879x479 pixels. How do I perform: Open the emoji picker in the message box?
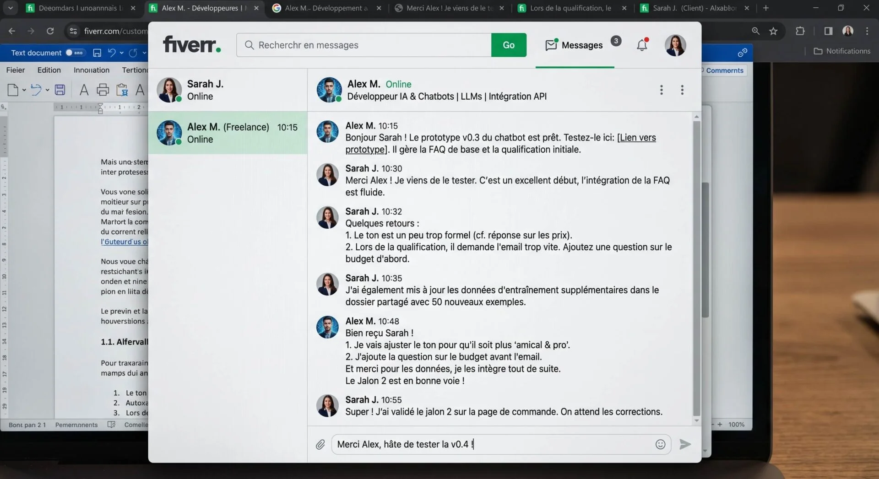(x=660, y=444)
